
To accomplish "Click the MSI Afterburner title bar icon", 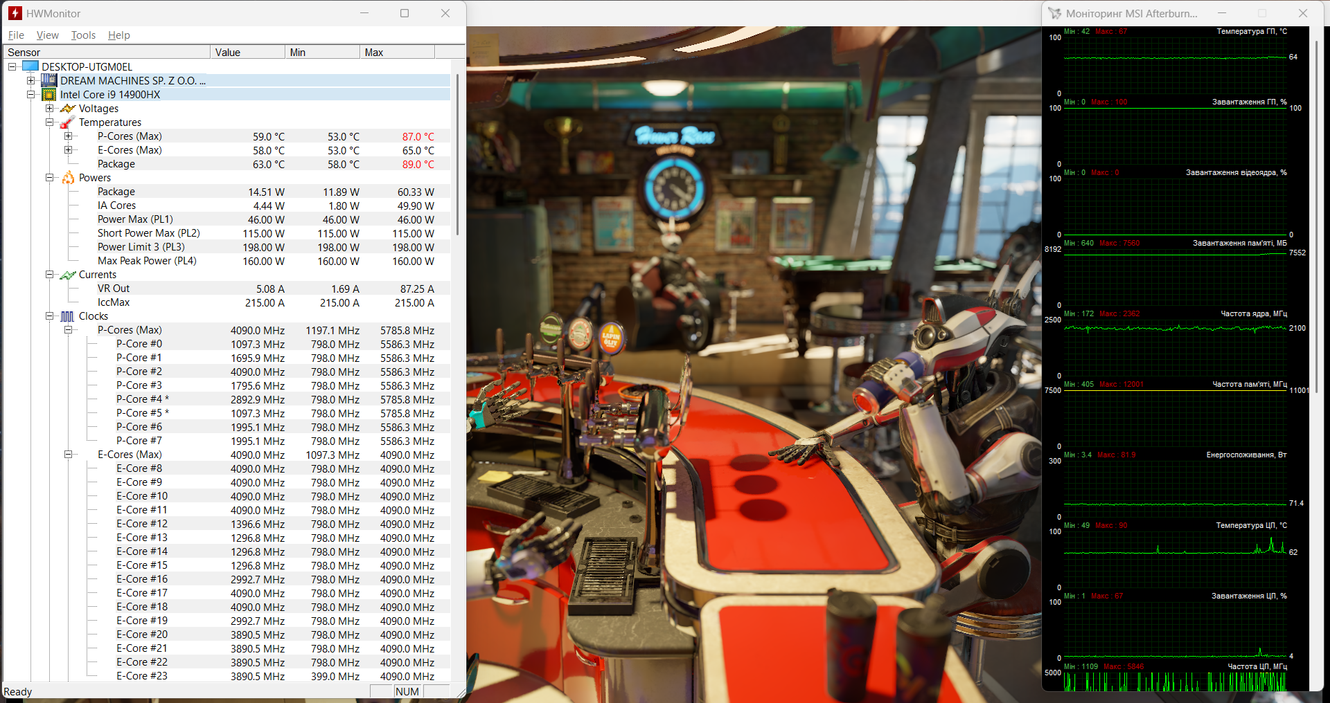I will pos(1054,13).
